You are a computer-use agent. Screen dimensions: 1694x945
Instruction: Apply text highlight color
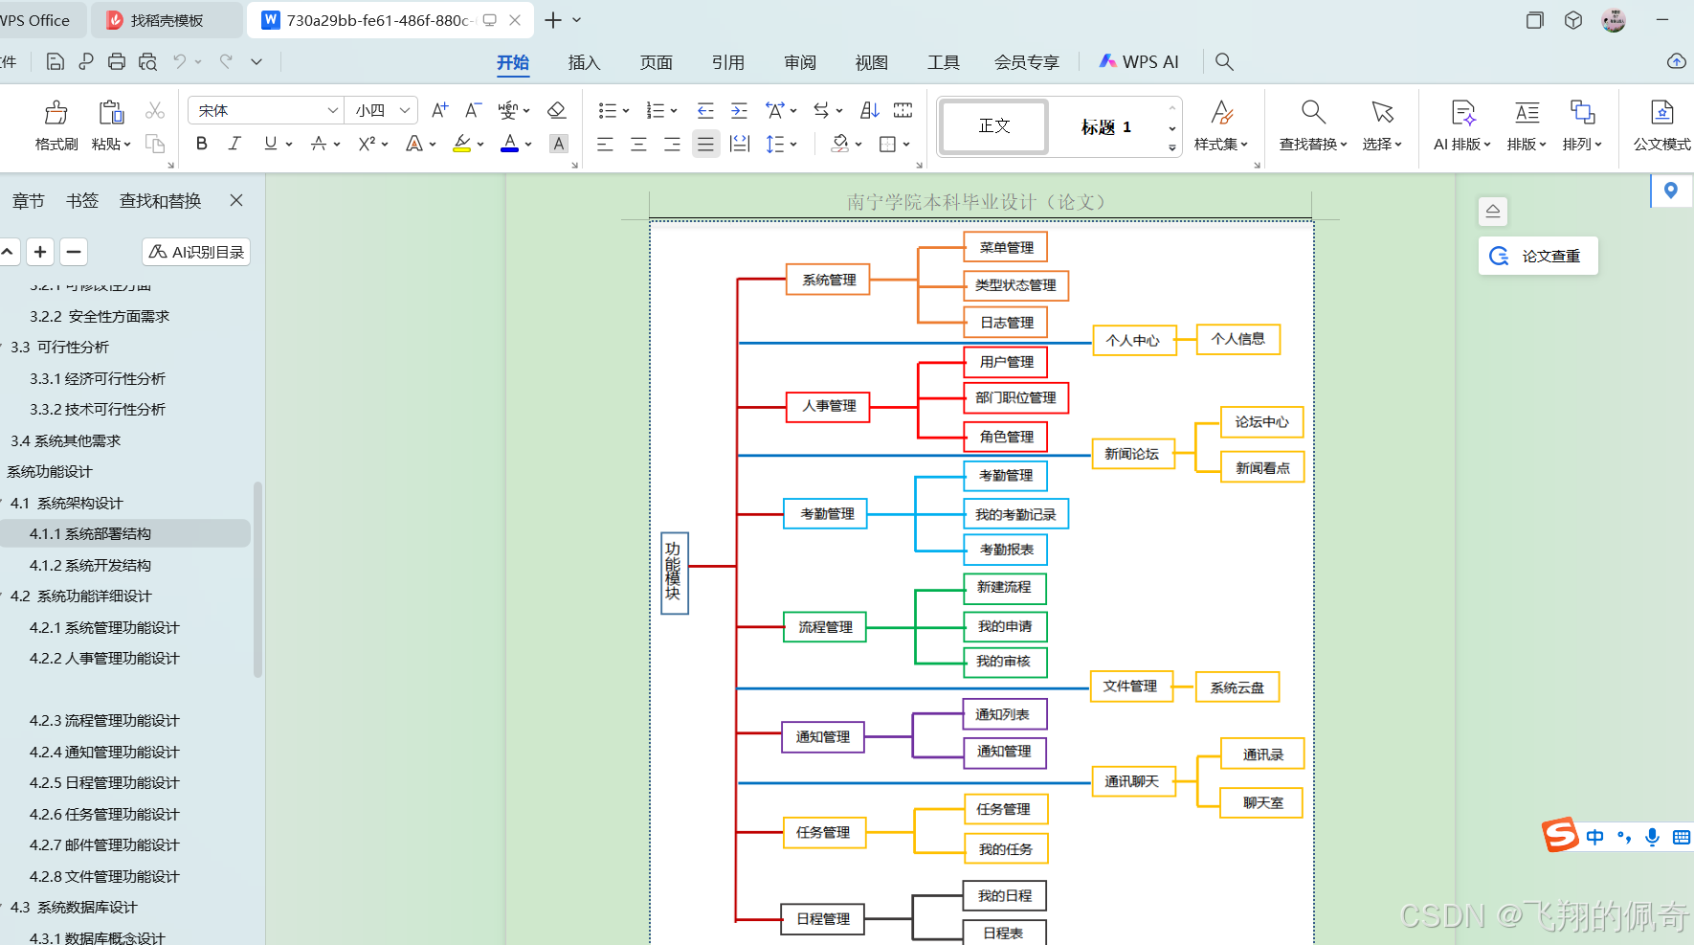(462, 144)
